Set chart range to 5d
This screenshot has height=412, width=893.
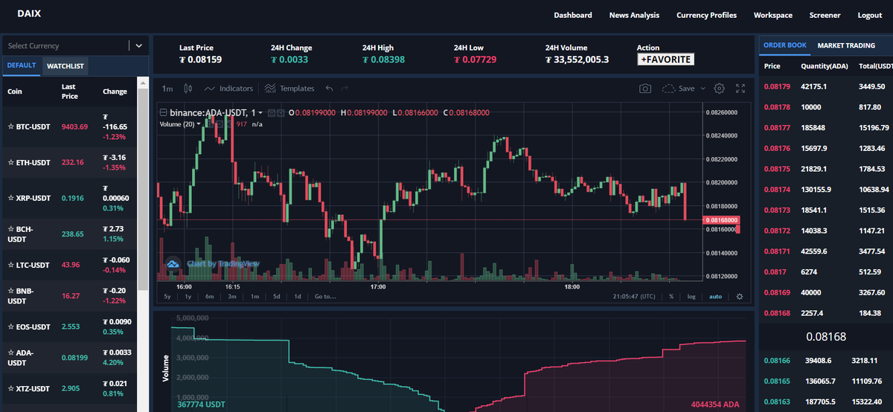click(x=276, y=296)
